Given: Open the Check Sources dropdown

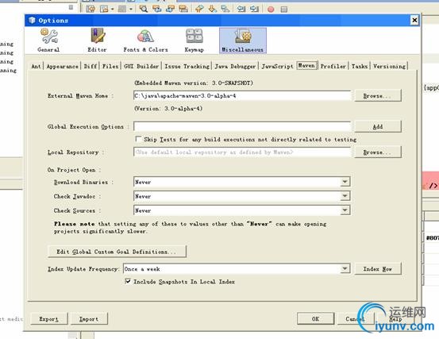Looking at the screenshot, I should pyautogui.click(x=345, y=210).
